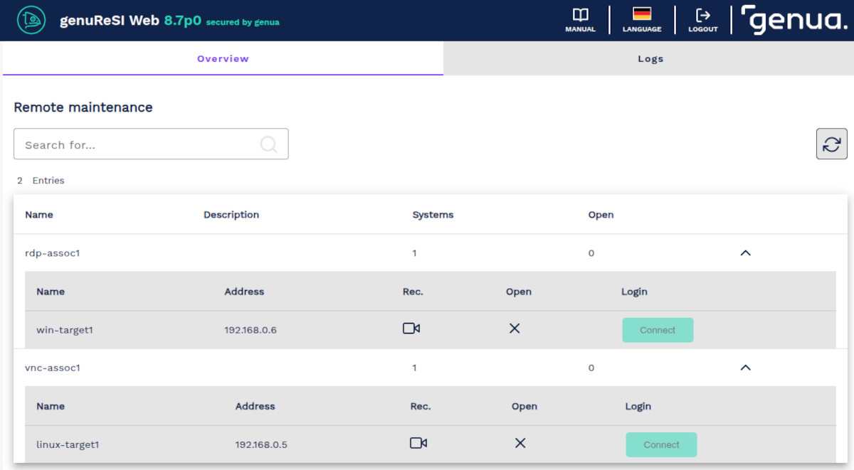This screenshot has height=470, width=854.
Task: Switch the interface language via the German flag
Action: [641, 19]
